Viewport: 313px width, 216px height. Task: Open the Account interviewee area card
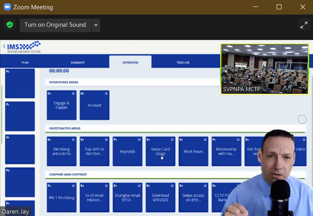coord(94,105)
